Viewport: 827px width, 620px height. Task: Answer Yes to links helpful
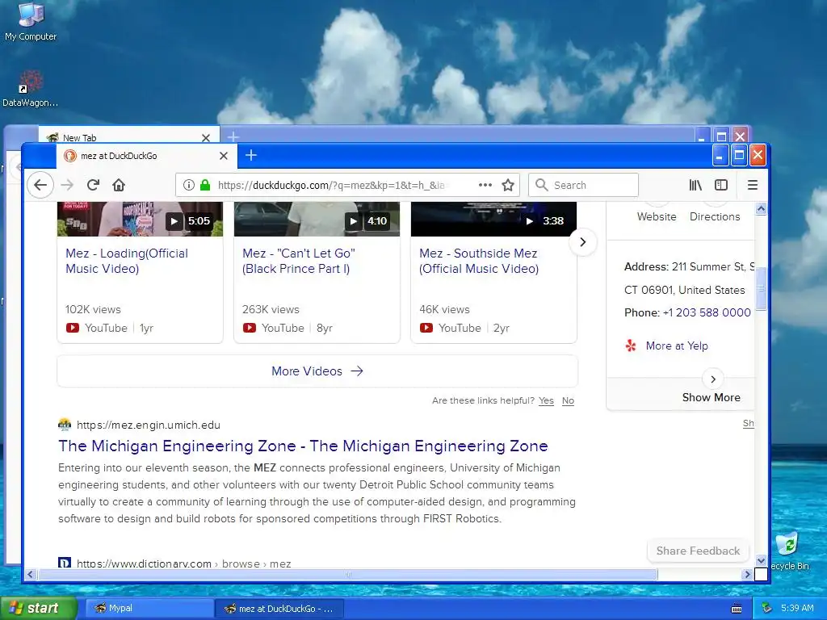point(547,400)
